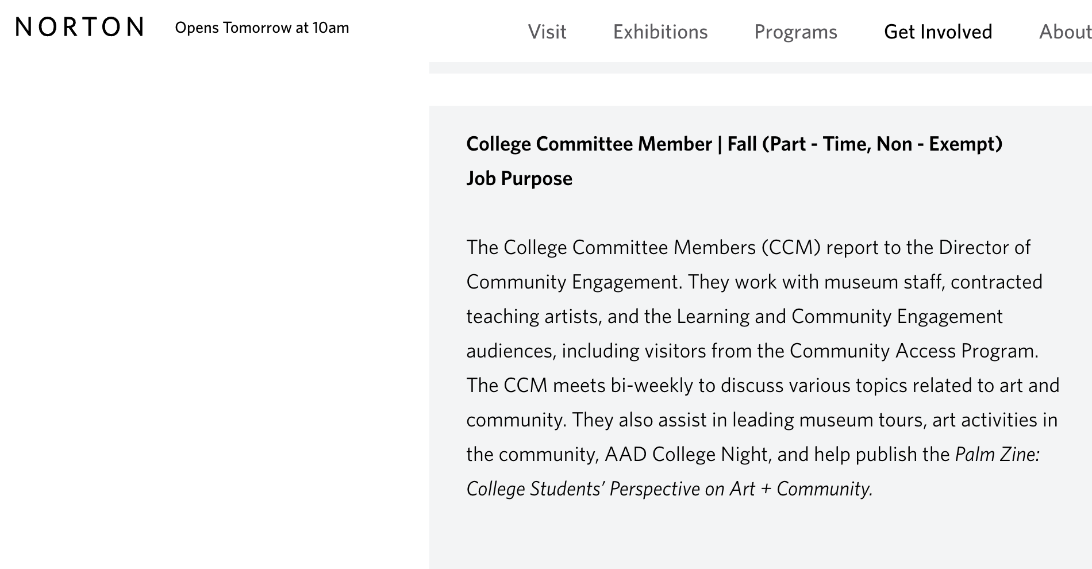This screenshot has width=1092, height=569.
Task: Go to the Exhibitions menu item
Action: point(660,32)
